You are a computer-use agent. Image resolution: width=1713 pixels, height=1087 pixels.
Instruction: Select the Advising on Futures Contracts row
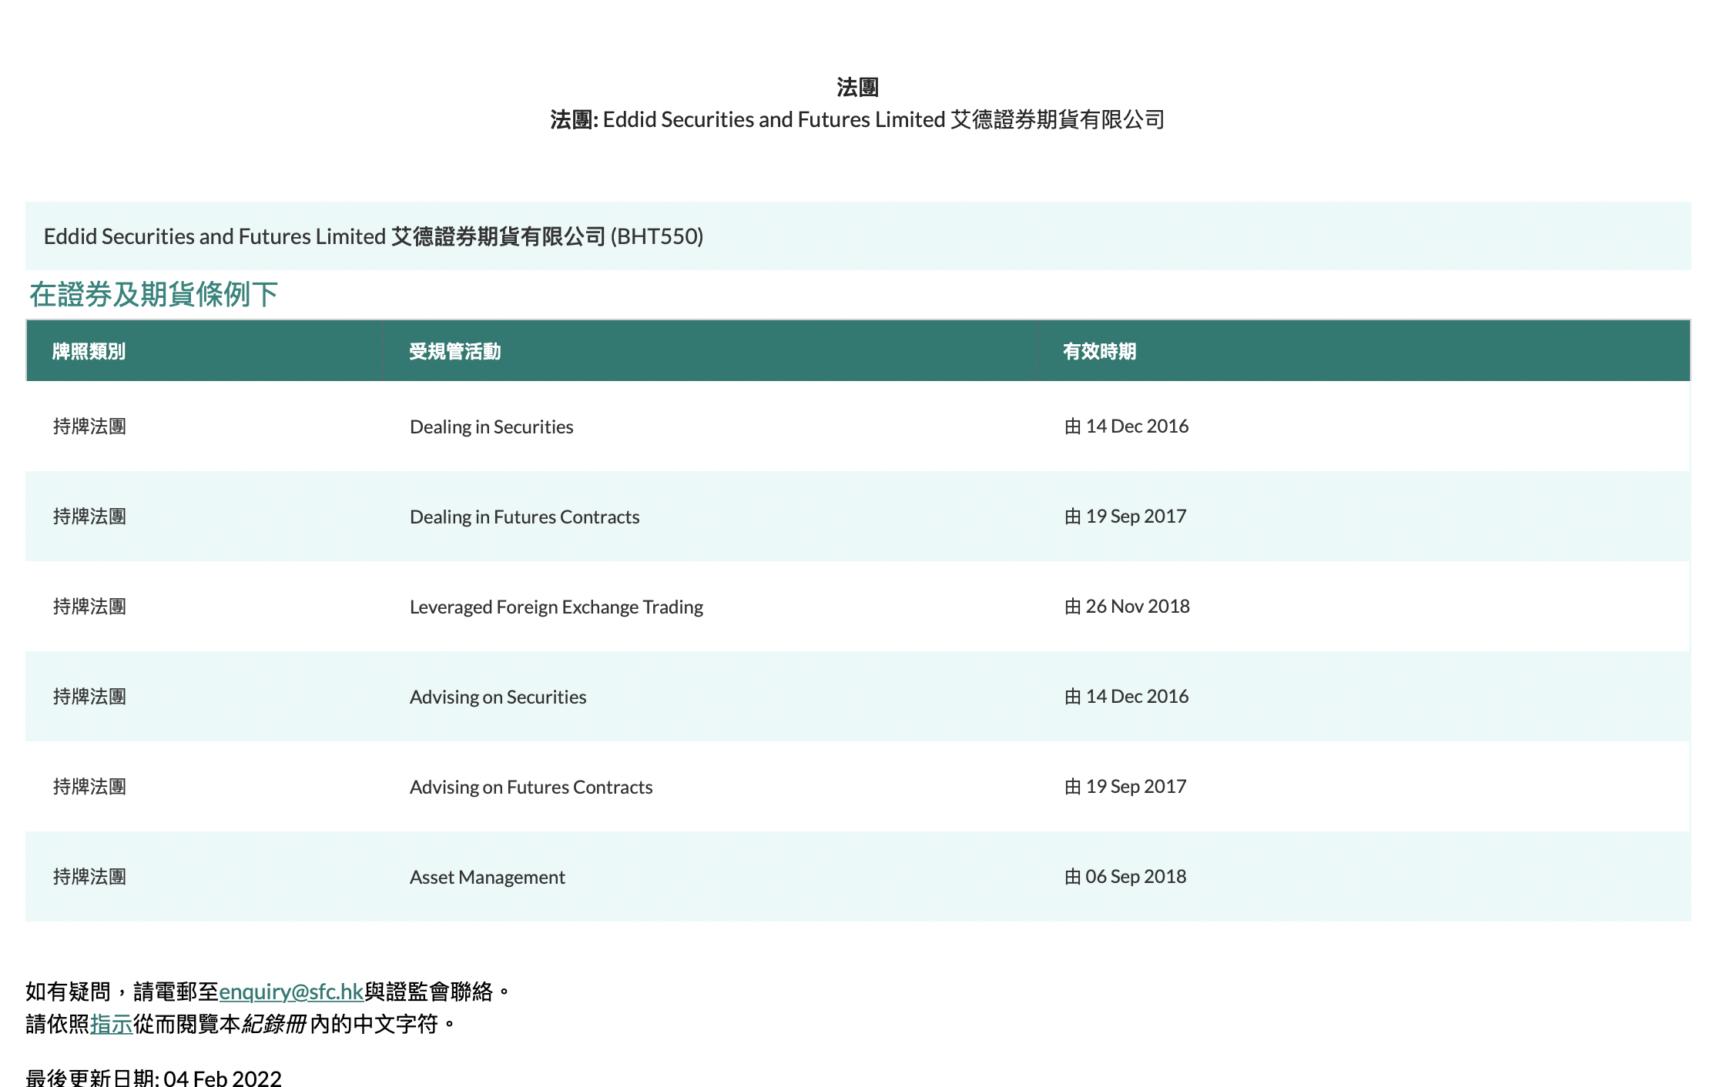531,786
